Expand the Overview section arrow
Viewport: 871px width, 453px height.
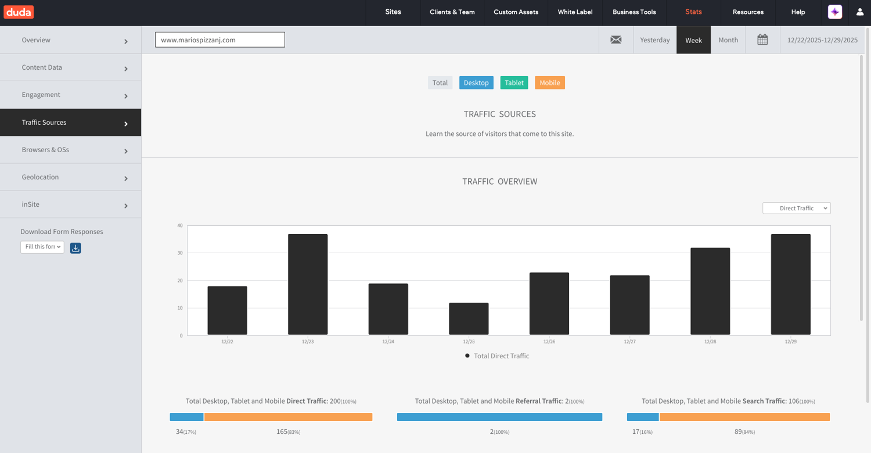click(126, 41)
